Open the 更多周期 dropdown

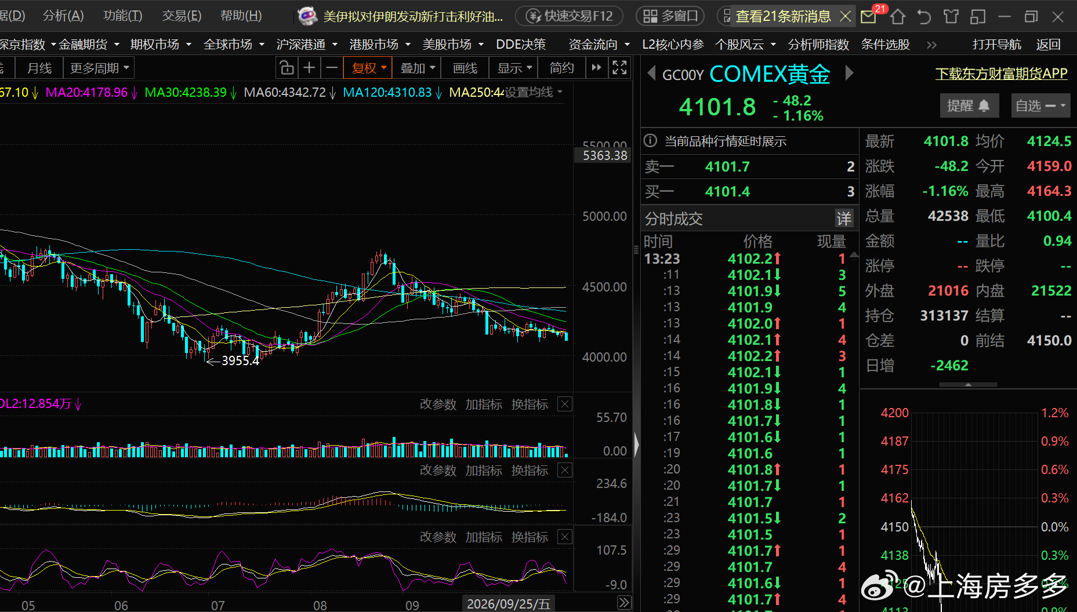[99, 68]
